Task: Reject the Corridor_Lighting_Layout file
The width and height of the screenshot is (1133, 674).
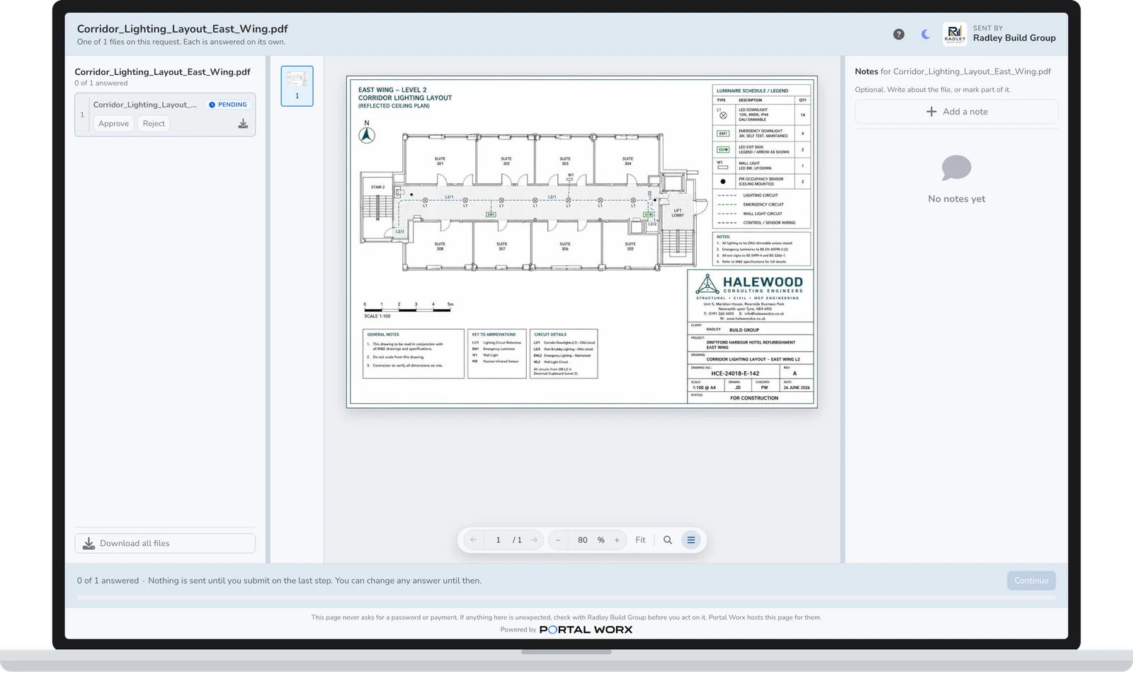Action: 154,124
